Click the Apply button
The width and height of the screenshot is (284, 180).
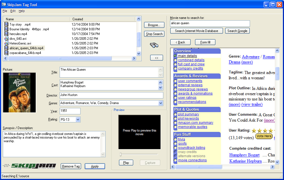[x=95, y=166]
